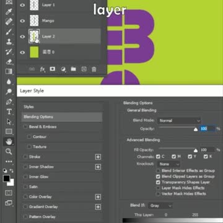Hide Layer 1 visibility

(x=22, y=5)
